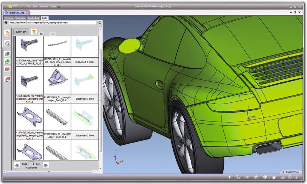Close the Porsche_911.ctp document tab
Screen dimensions: 307x184
27,13
